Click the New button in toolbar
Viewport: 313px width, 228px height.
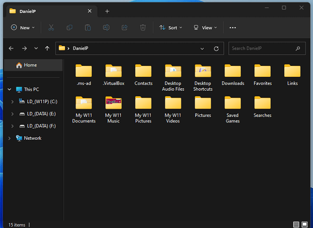[23, 28]
